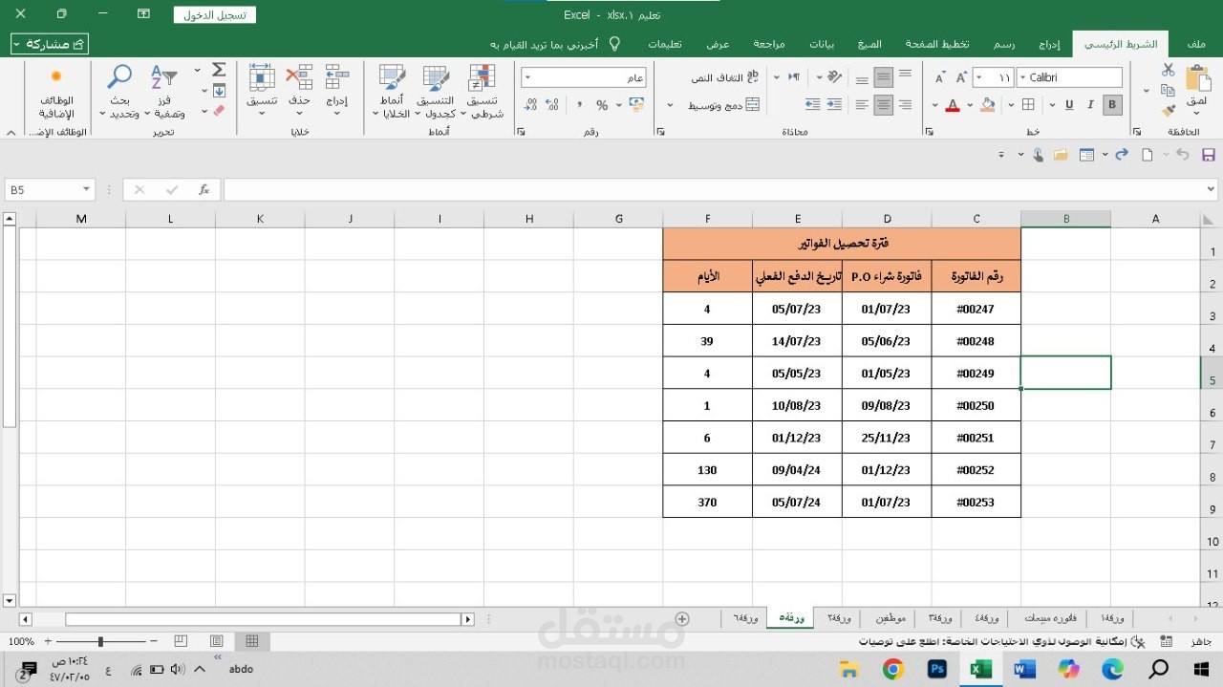Click the Share button

click(x=50, y=44)
